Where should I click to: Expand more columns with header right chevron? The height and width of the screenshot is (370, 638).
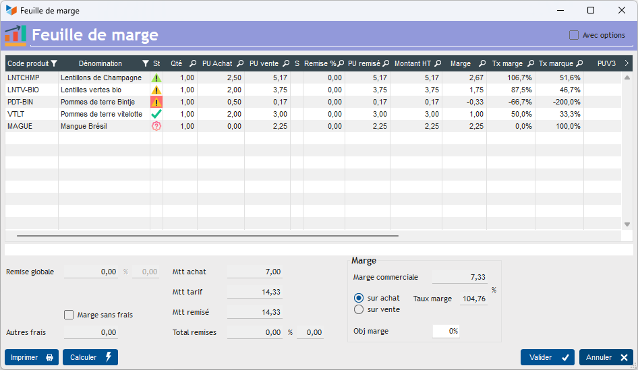[x=627, y=63]
